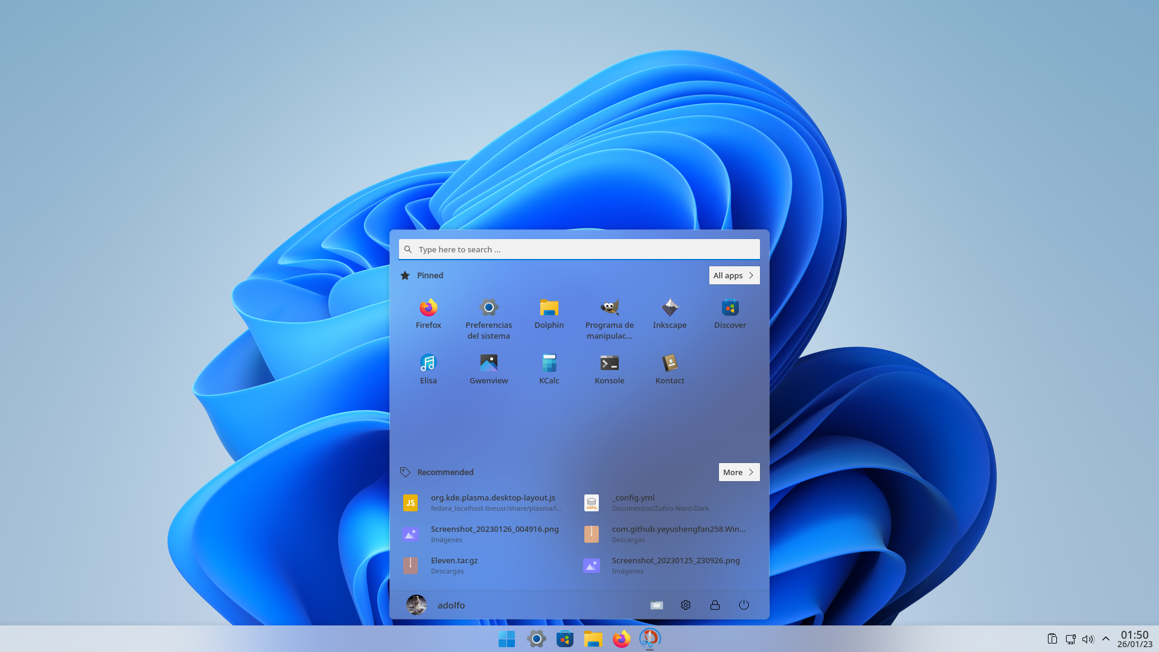Launch Inkscape from the pinned grid
This screenshot has height=652, width=1159.
[669, 313]
